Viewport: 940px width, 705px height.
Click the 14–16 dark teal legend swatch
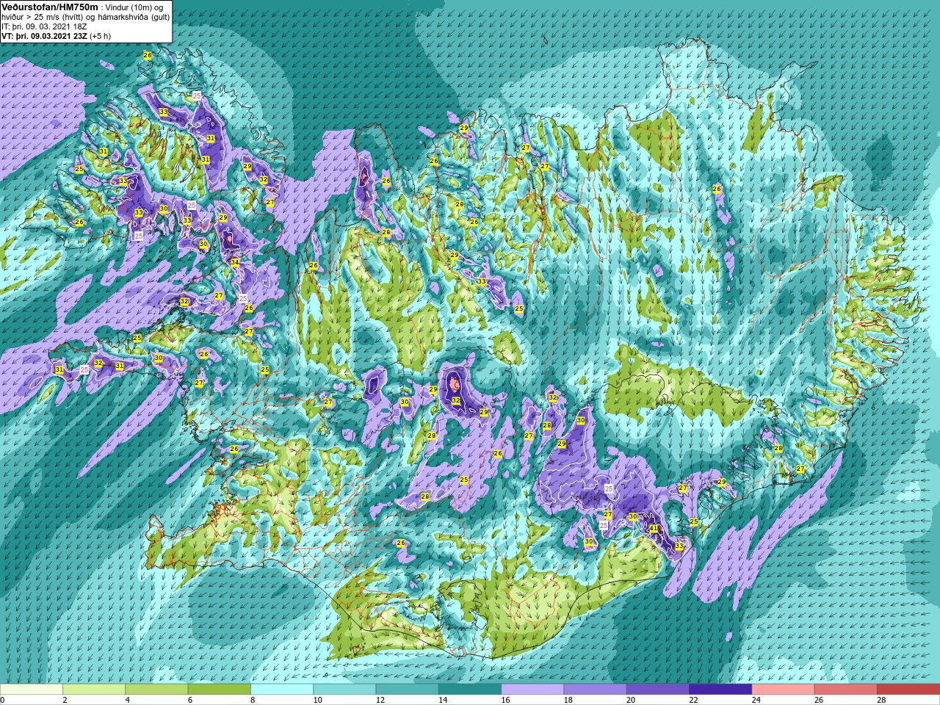pyautogui.click(x=470, y=690)
